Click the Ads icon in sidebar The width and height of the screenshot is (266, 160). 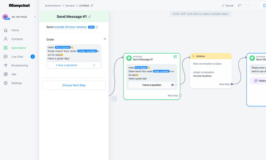click(6, 74)
